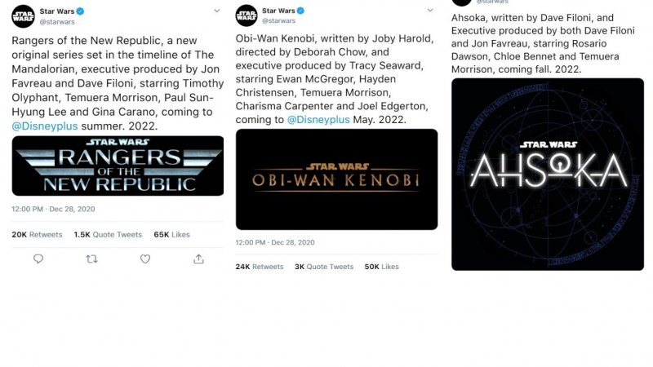View 1.5K Quote Tweets list
This screenshot has height=367, width=653.
click(108, 235)
